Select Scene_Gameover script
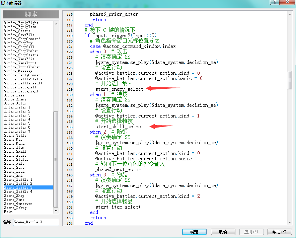 (x=18, y=204)
